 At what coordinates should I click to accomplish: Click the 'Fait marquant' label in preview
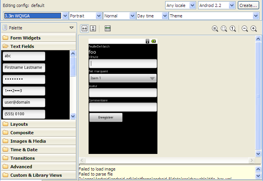coord(98,71)
